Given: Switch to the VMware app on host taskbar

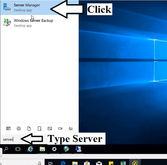Looking at the screenshot, I should 135,163.
